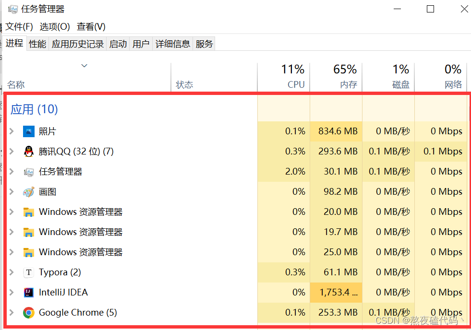Select the 进程 tab

click(x=14, y=43)
